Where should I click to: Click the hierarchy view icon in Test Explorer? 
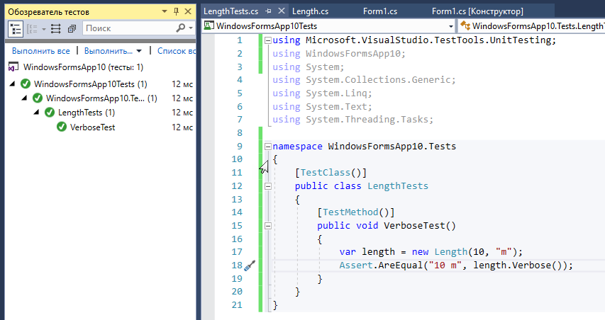[x=16, y=28]
